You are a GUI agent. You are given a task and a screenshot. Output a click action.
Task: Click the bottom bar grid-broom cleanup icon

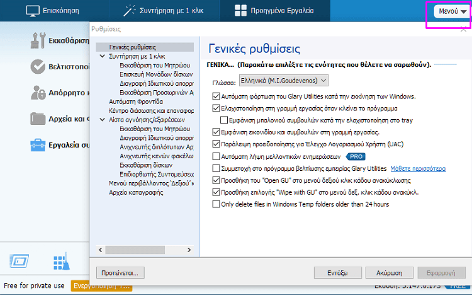[62, 261]
